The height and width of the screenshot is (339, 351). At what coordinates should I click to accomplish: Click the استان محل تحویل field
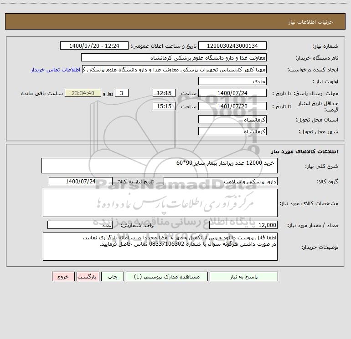pyautogui.click(x=232, y=119)
